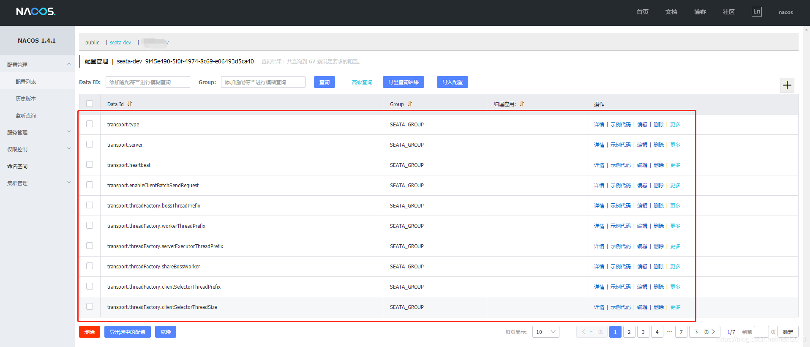Open 博客 in top navigation

[700, 12]
